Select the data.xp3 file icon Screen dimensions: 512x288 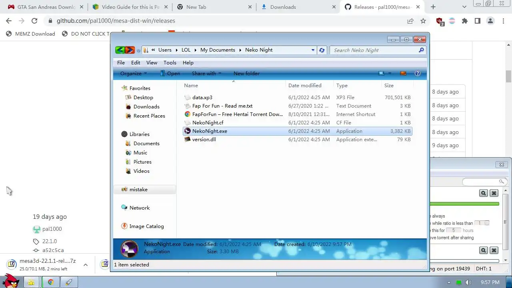click(x=187, y=97)
